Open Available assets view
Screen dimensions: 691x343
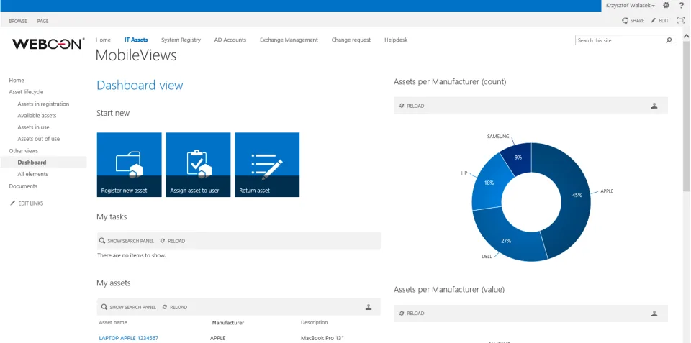[37, 115]
